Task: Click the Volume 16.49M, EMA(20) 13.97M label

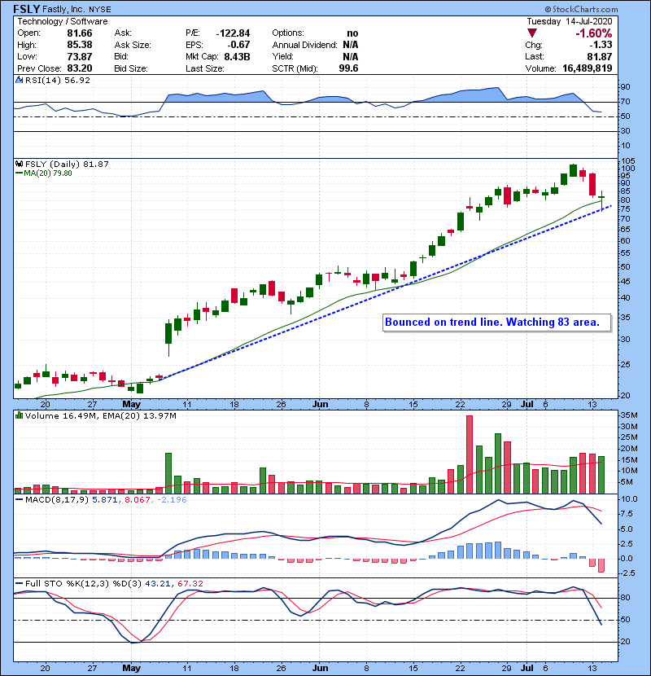Action: [x=101, y=416]
